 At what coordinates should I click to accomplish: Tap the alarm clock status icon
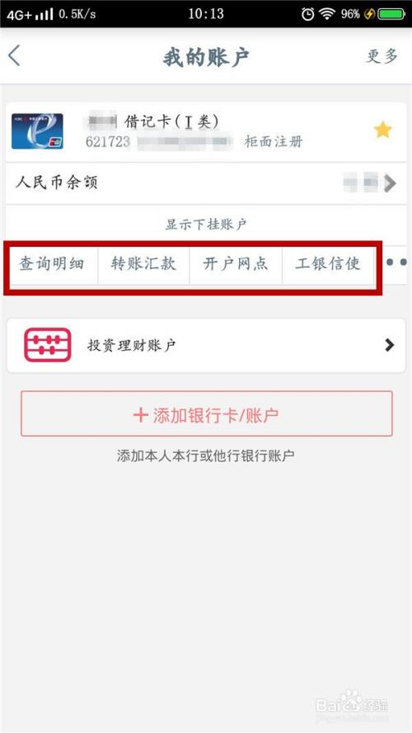(x=307, y=14)
